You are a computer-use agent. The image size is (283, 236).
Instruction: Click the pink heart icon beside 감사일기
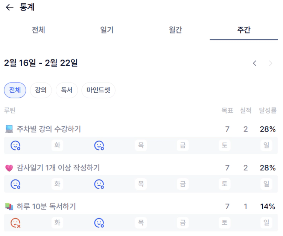tap(9, 168)
